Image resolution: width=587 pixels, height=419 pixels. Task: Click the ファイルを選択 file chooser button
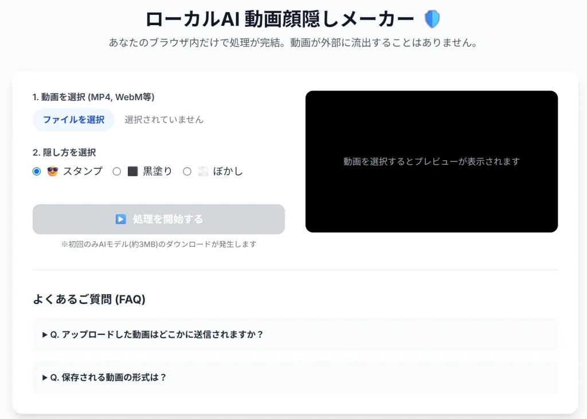click(73, 120)
